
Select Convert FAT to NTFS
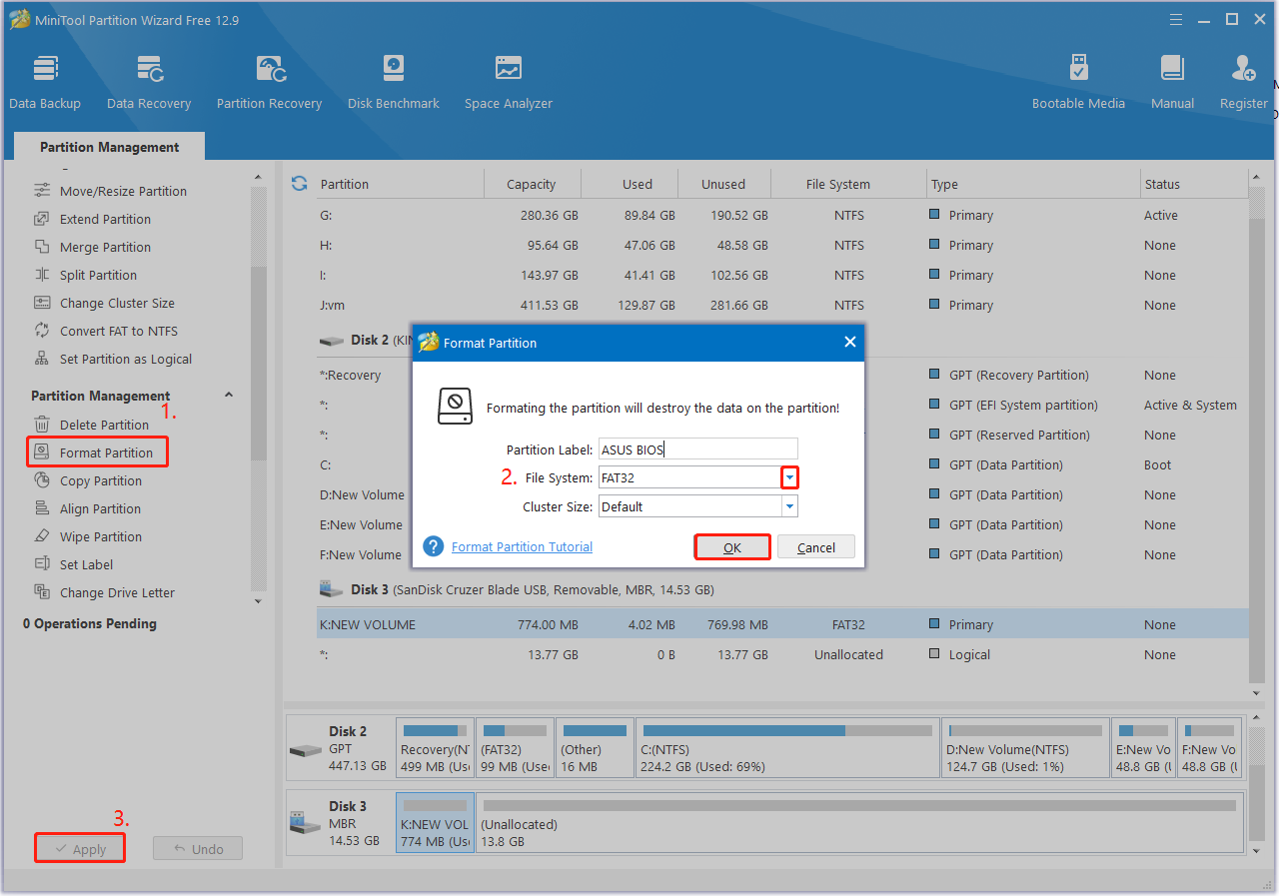pos(118,331)
